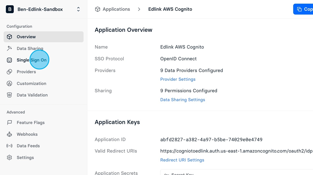Click the Providers link icon

click(10, 72)
